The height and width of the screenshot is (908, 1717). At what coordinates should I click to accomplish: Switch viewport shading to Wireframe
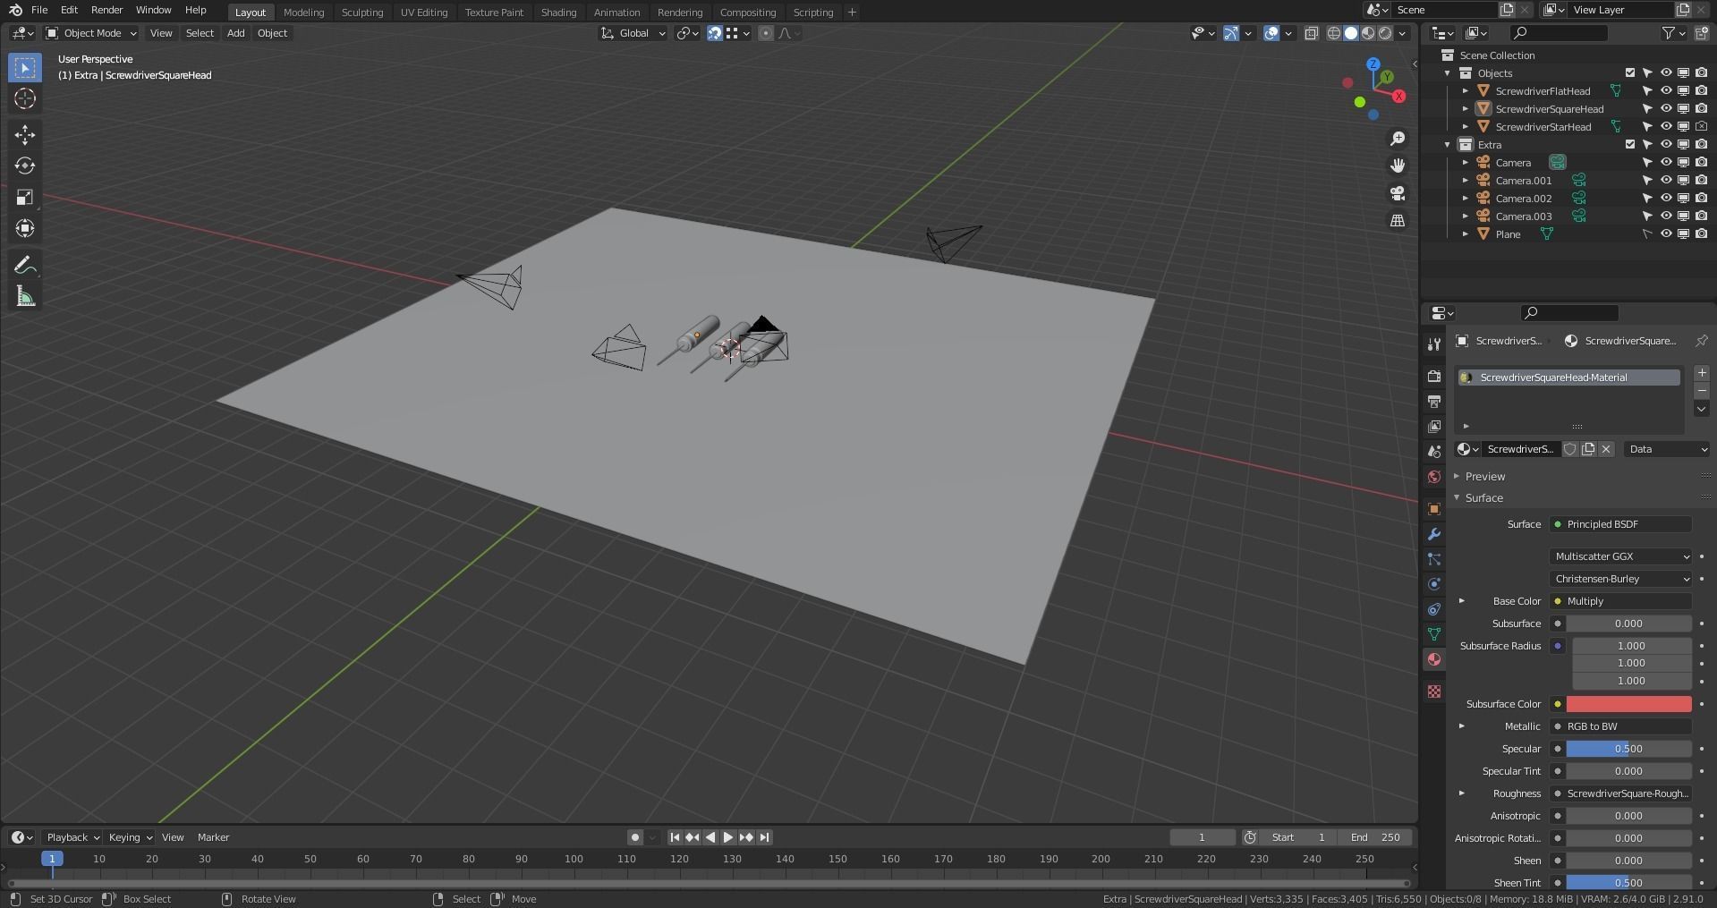click(x=1333, y=33)
